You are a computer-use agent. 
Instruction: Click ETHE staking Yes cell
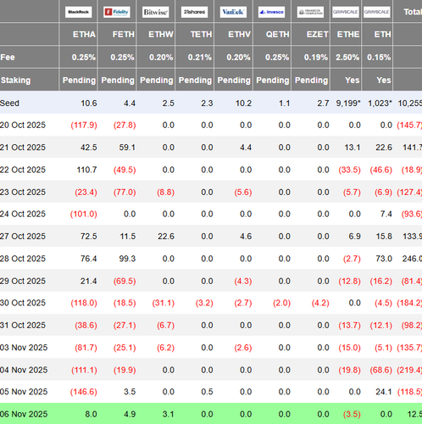(x=353, y=81)
